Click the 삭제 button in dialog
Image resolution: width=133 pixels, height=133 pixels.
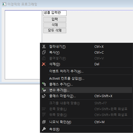pyautogui.click(x=55, y=25)
